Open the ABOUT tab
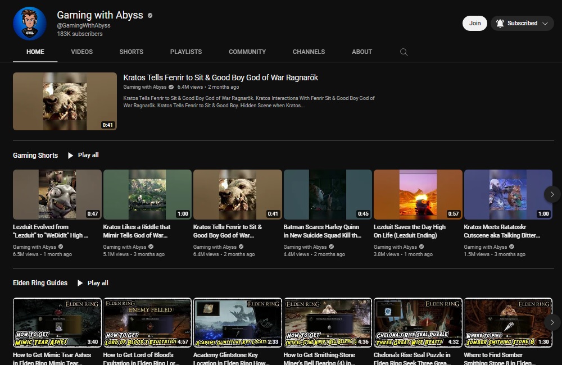Screen dimensions: 562x365 coord(361,52)
